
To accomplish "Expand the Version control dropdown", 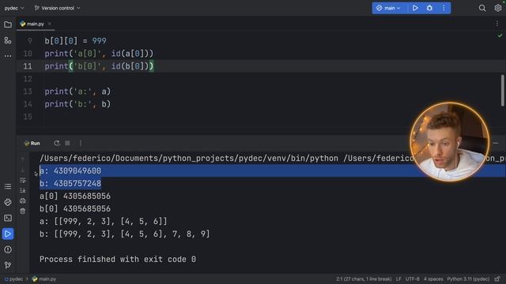I will click(x=58, y=8).
